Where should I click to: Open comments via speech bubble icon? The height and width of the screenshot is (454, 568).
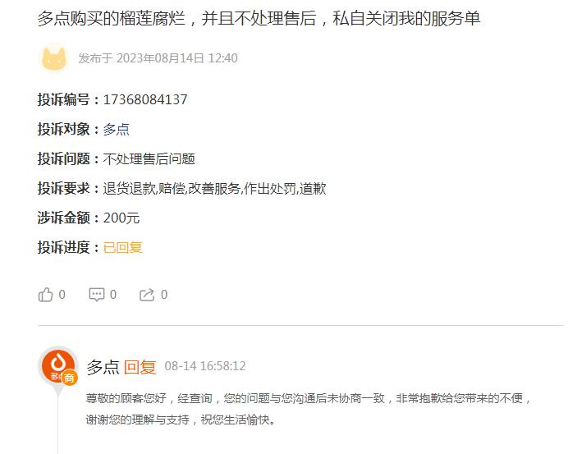click(97, 295)
